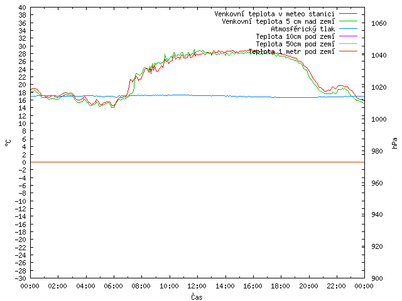Click the legend entry 'Venkovní teplota 5 cm nad zemí'
Image resolution: width=402 pixels, height=301 pixels.
(x=278, y=21)
